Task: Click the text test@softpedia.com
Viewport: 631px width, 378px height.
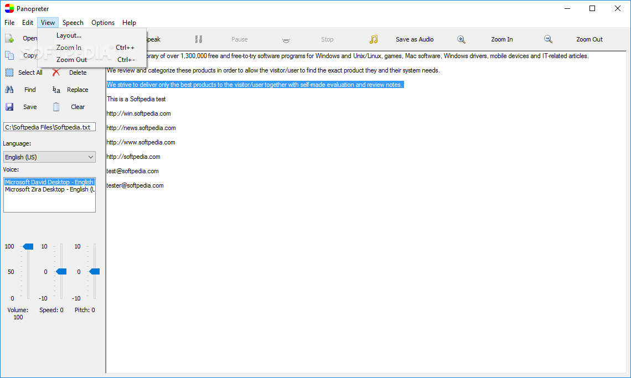Action: [133, 171]
